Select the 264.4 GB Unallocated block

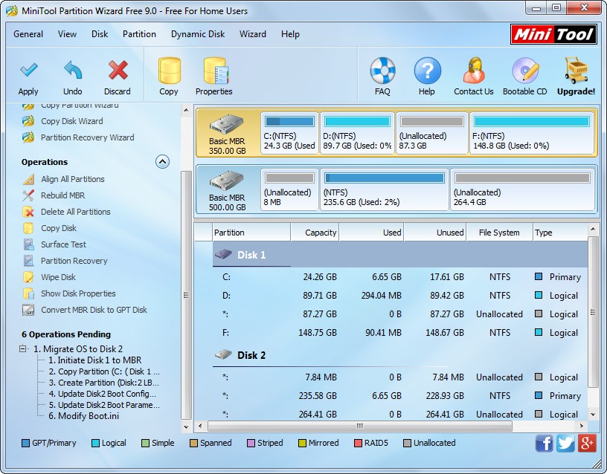[522, 189]
